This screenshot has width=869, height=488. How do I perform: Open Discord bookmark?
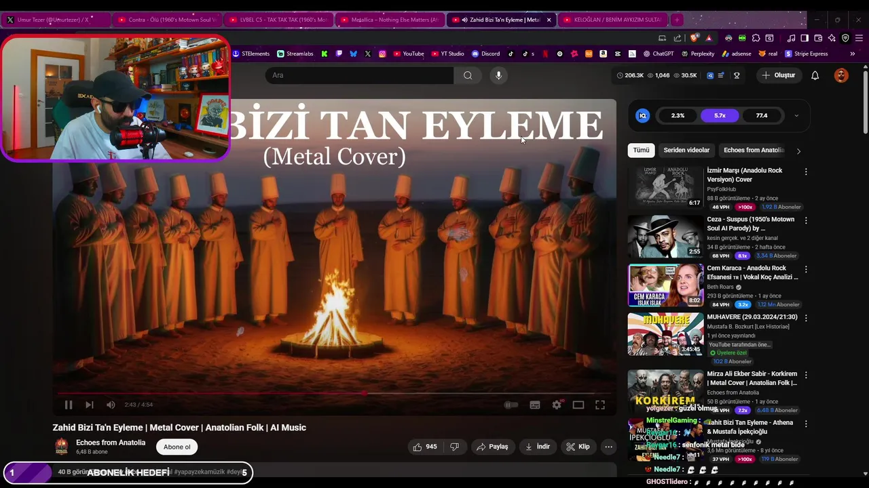485,54
